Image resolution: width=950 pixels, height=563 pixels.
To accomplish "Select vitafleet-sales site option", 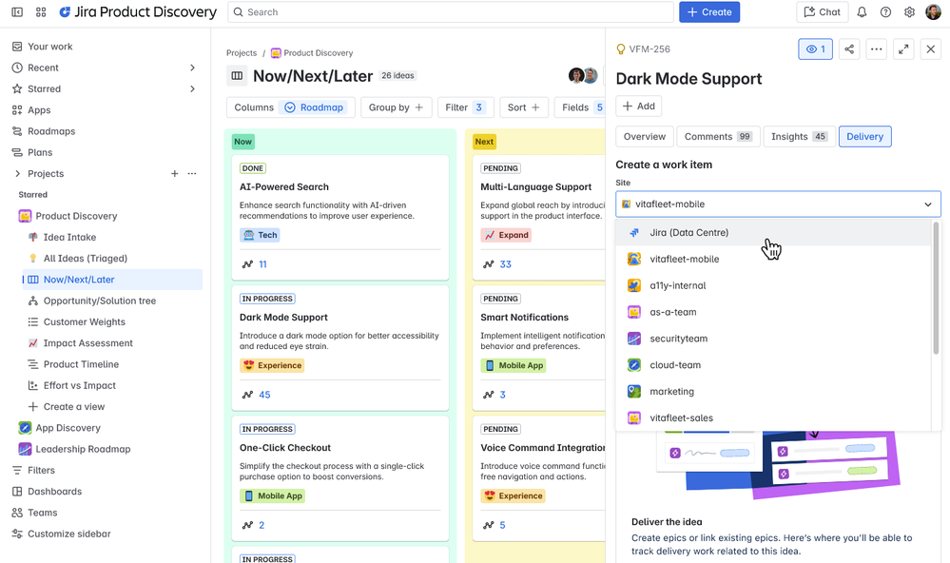I will [x=773, y=418].
